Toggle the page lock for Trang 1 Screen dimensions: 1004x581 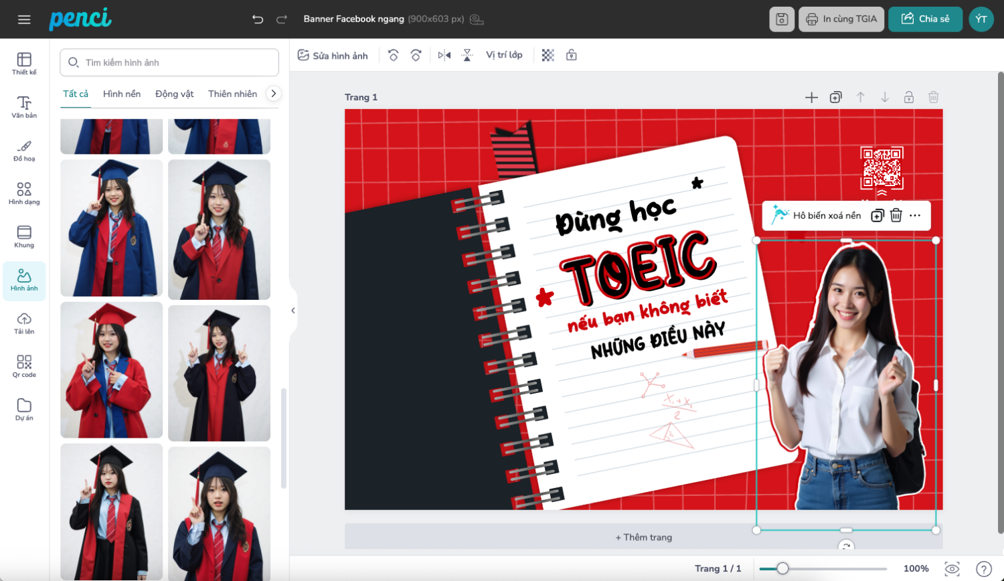point(909,98)
